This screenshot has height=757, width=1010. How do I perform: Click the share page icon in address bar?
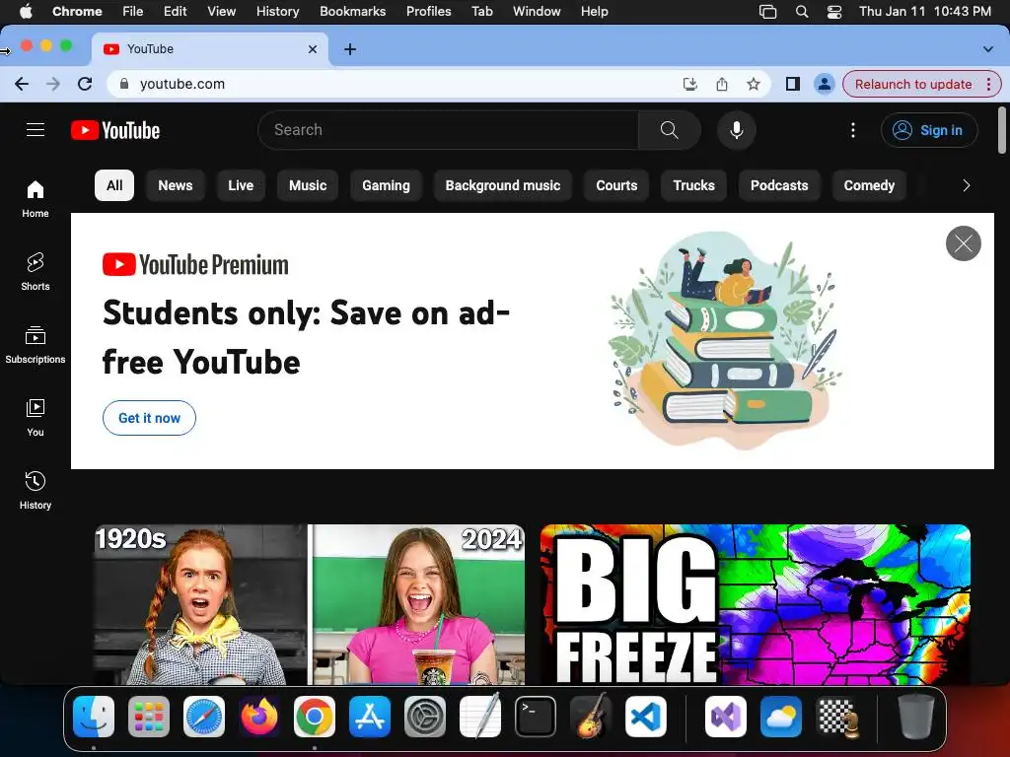coord(721,84)
